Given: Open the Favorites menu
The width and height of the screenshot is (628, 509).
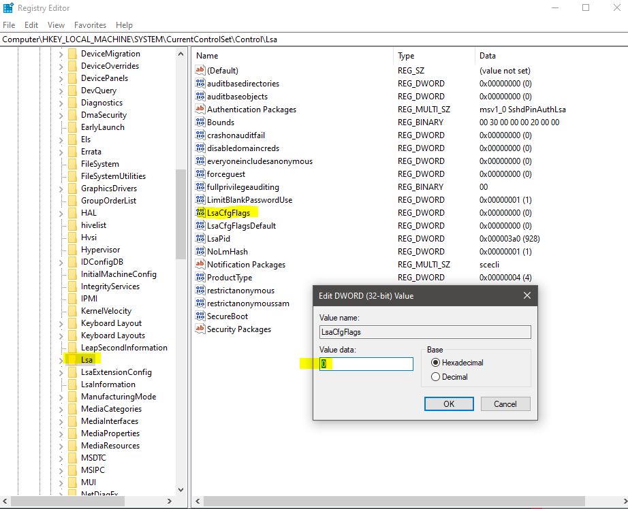Looking at the screenshot, I should [x=90, y=24].
